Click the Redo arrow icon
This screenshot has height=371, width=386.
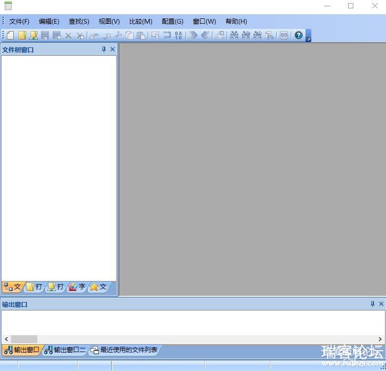[x=106, y=36]
